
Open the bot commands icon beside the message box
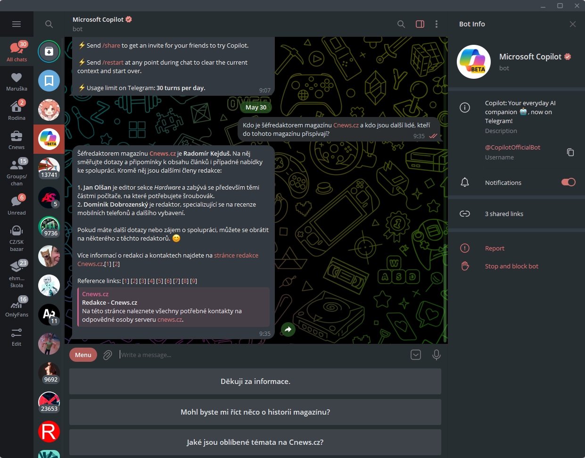click(416, 355)
